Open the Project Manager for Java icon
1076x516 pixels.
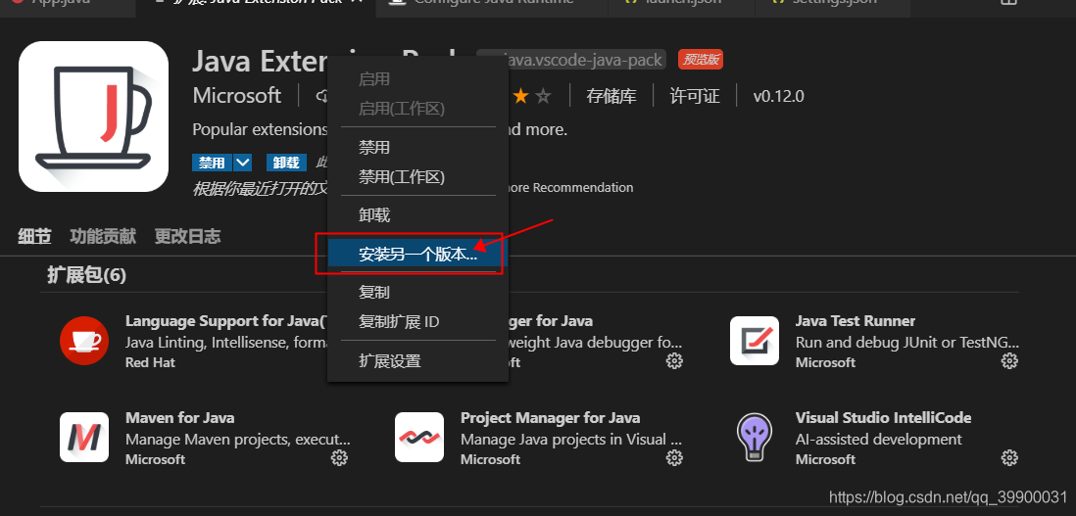tap(419, 438)
